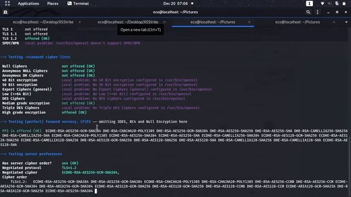351x197 pixels.
Task: Open terminal search magnifier icon
Action: [308, 12]
